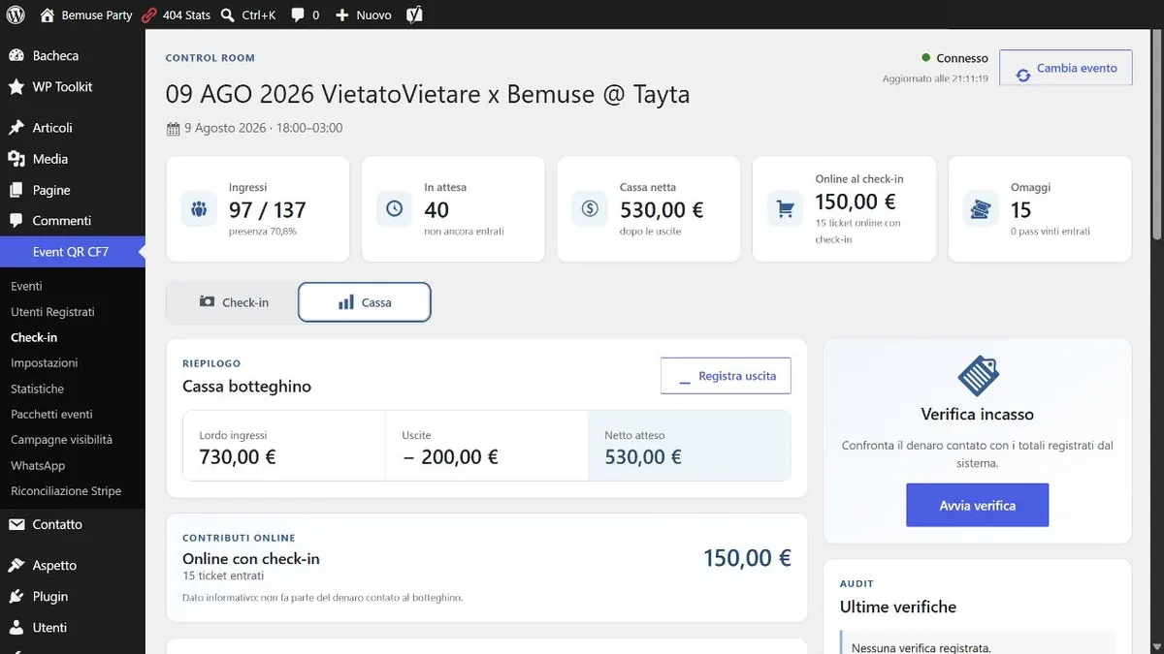The width and height of the screenshot is (1164, 654).
Task: Open Campagne visibilità submenu item
Action: coord(61,439)
